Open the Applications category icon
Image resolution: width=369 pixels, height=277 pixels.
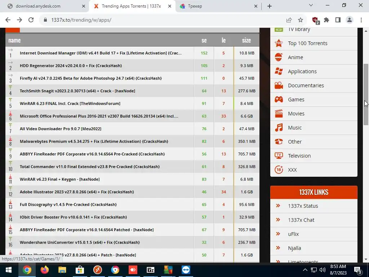[x=279, y=71]
